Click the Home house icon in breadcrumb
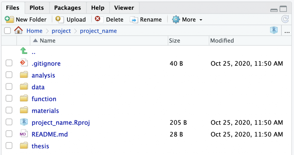The width and height of the screenshot is (294, 155). (18, 30)
